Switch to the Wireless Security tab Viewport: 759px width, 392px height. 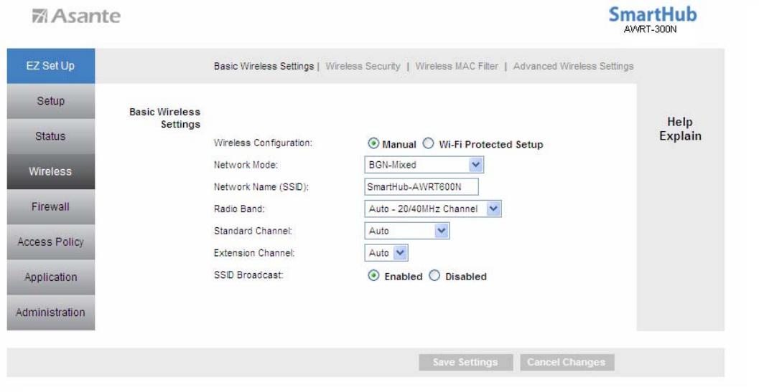pos(363,66)
